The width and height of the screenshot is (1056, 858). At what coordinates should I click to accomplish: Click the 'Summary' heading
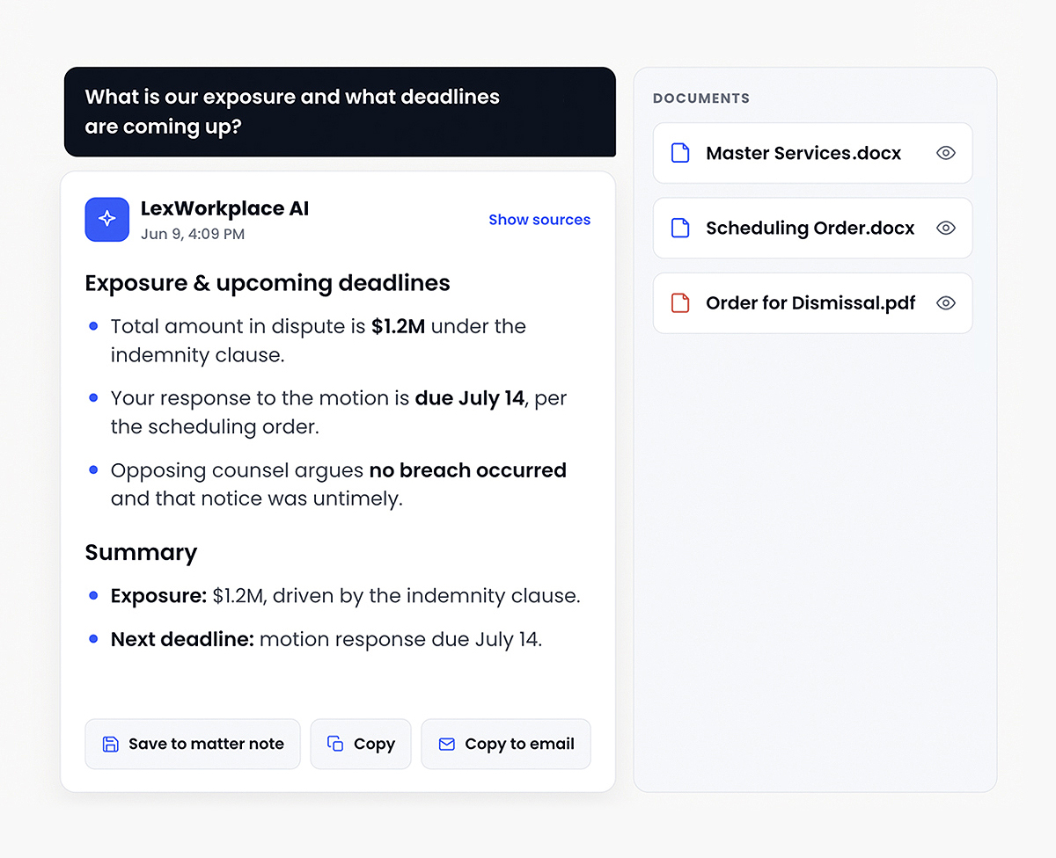click(141, 552)
